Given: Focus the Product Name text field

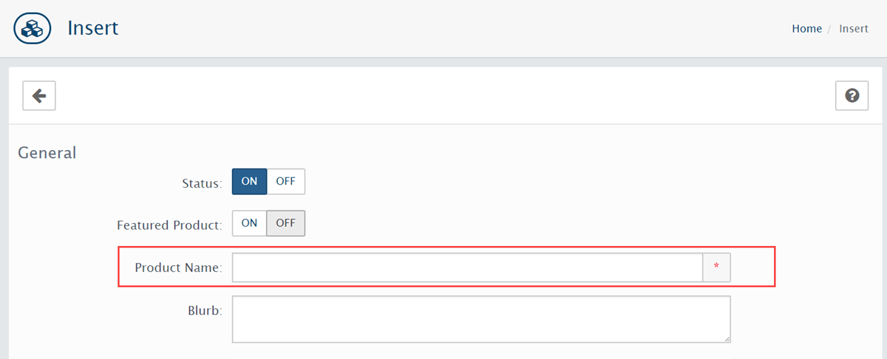Looking at the screenshot, I should [x=467, y=267].
